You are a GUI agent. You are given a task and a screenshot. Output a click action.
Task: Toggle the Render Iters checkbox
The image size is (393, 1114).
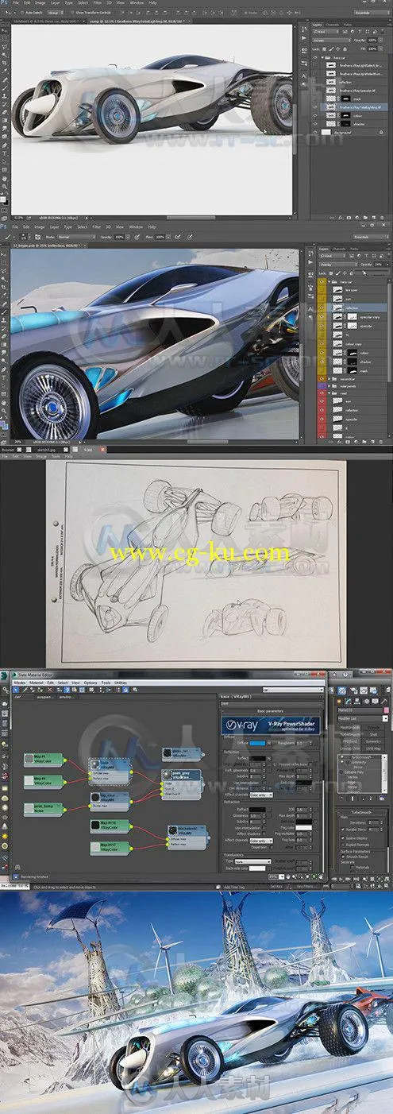[343, 830]
